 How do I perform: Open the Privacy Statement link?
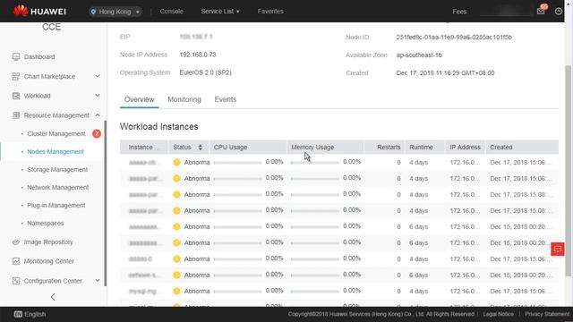[x=547, y=314]
